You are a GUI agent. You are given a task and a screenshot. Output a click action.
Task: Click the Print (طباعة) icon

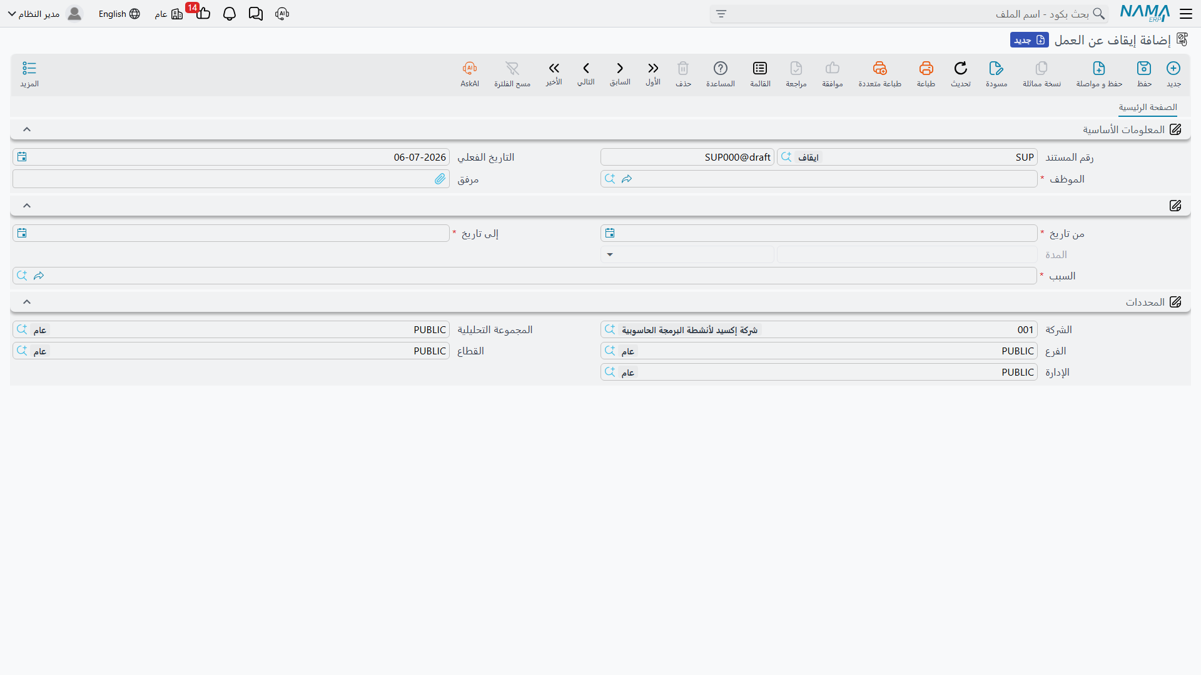pyautogui.click(x=926, y=68)
